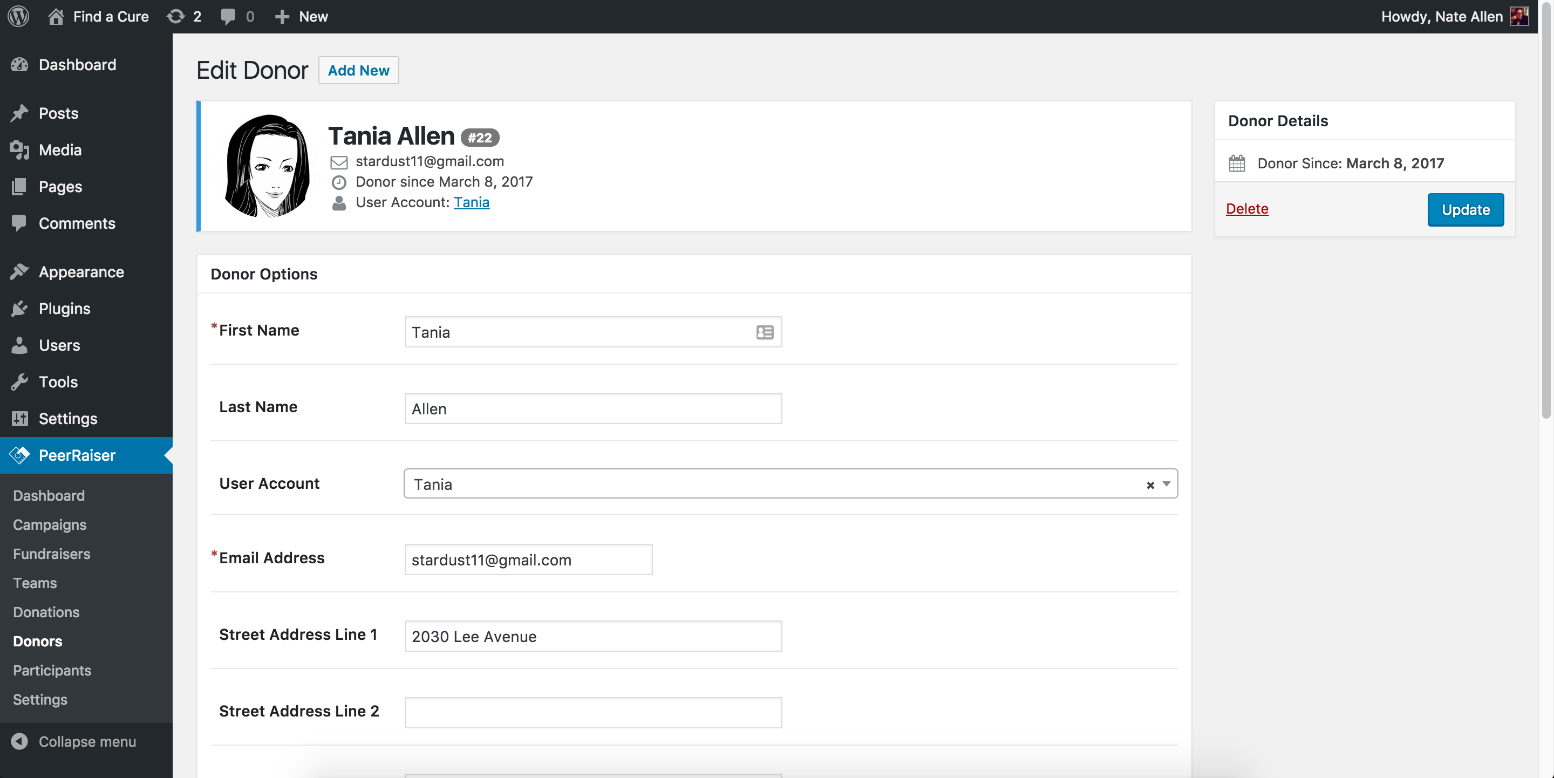Viewport: 1554px width, 778px height.
Task: Click the First Name input field
Action: click(x=593, y=332)
